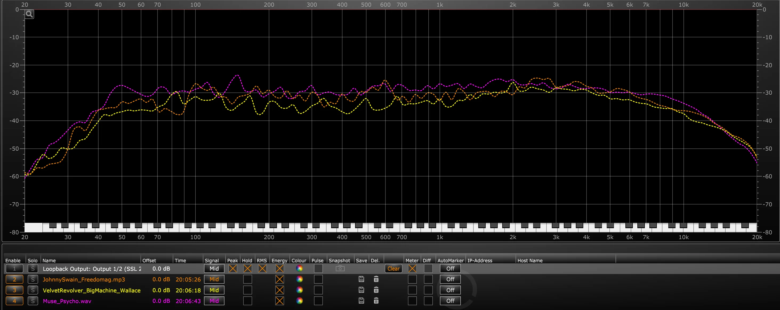Screen dimensions: 780x310
Task: Uncheck Peak for the Loopback Output row
Action: pyautogui.click(x=232, y=268)
